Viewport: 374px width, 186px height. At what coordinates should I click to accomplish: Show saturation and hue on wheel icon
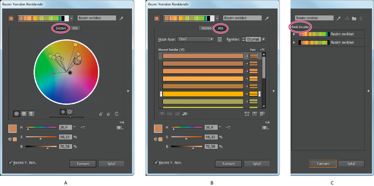tap(63, 112)
